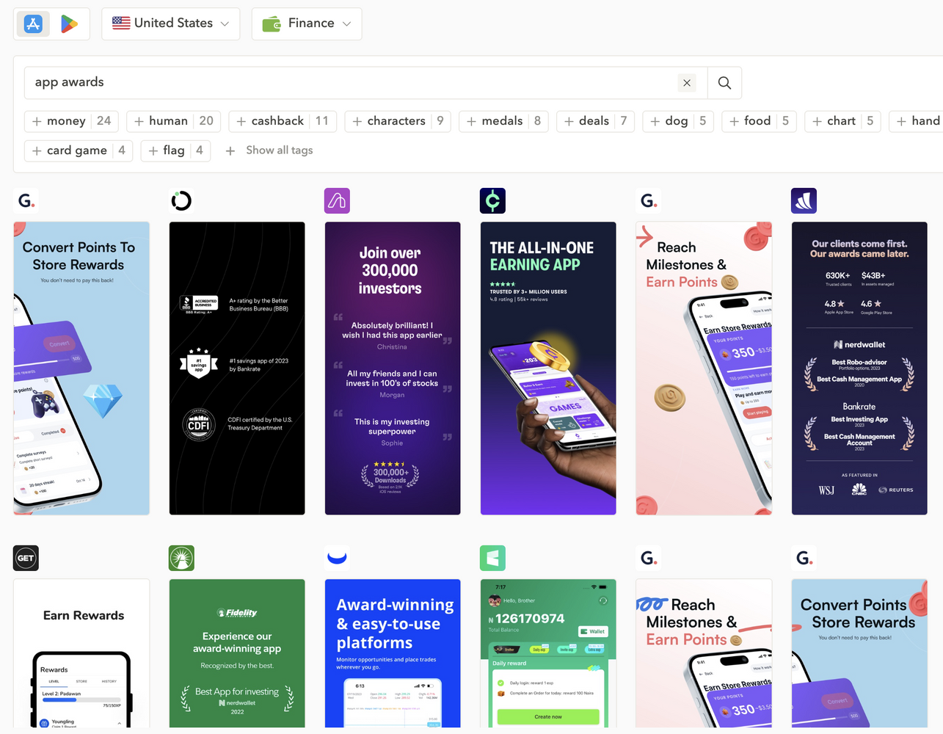Image resolution: width=943 pixels, height=734 pixels.
Task: Open the teal C coin app icon
Action: pyautogui.click(x=492, y=200)
